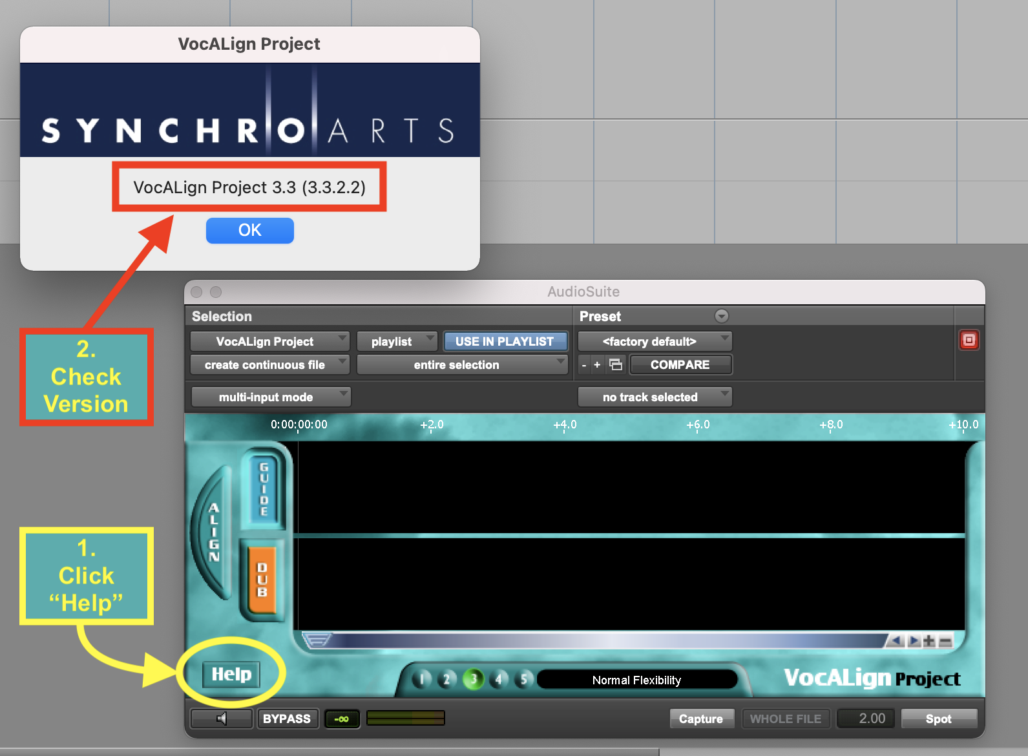Click the GUIDE capture button
The image size is (1028, 756).
(264, 488)
